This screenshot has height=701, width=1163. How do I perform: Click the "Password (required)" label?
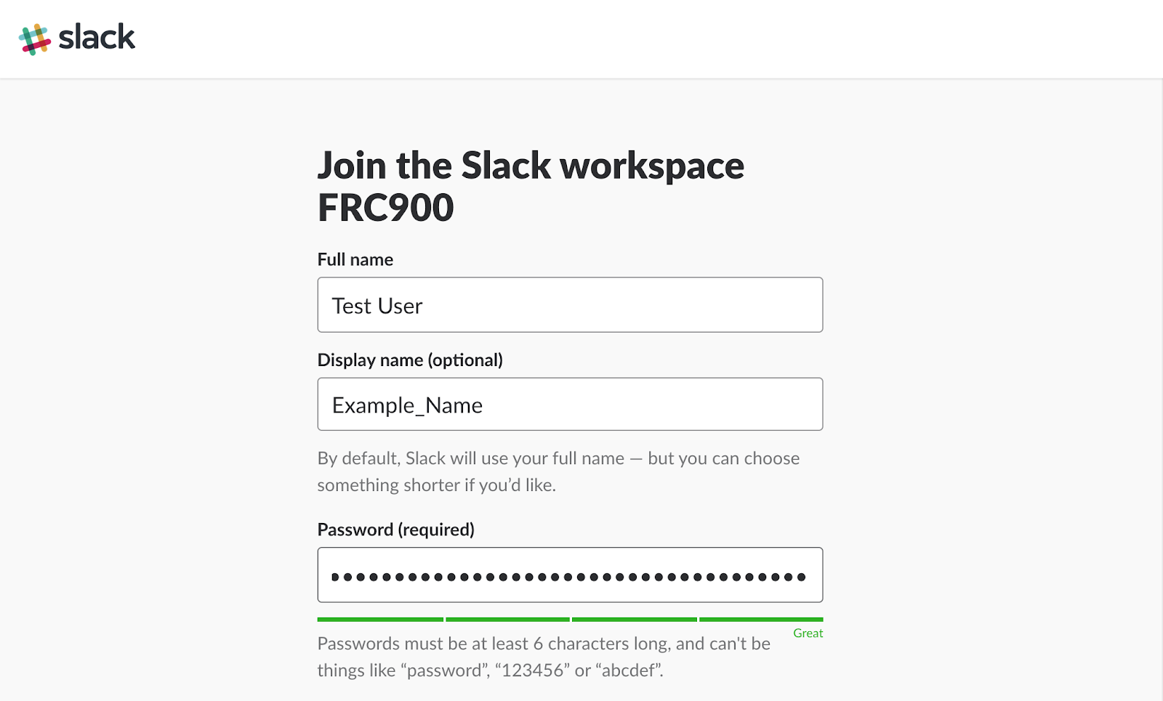[395, 530]
